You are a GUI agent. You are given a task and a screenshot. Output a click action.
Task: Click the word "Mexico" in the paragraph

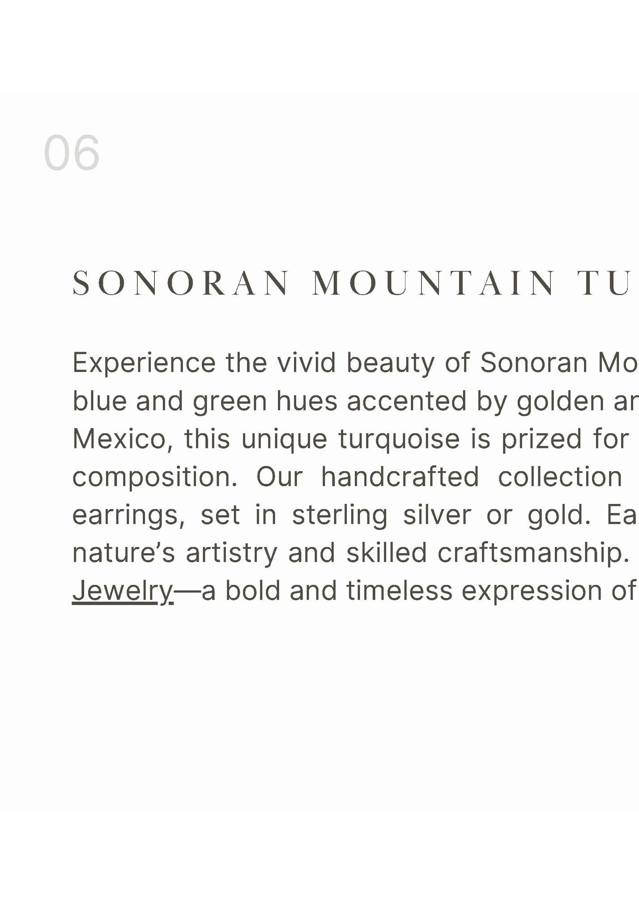[x=122, y=439]
